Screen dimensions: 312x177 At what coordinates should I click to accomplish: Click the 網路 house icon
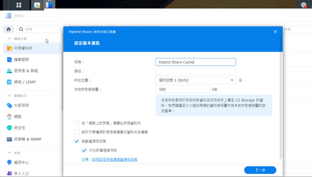point(9,116)
